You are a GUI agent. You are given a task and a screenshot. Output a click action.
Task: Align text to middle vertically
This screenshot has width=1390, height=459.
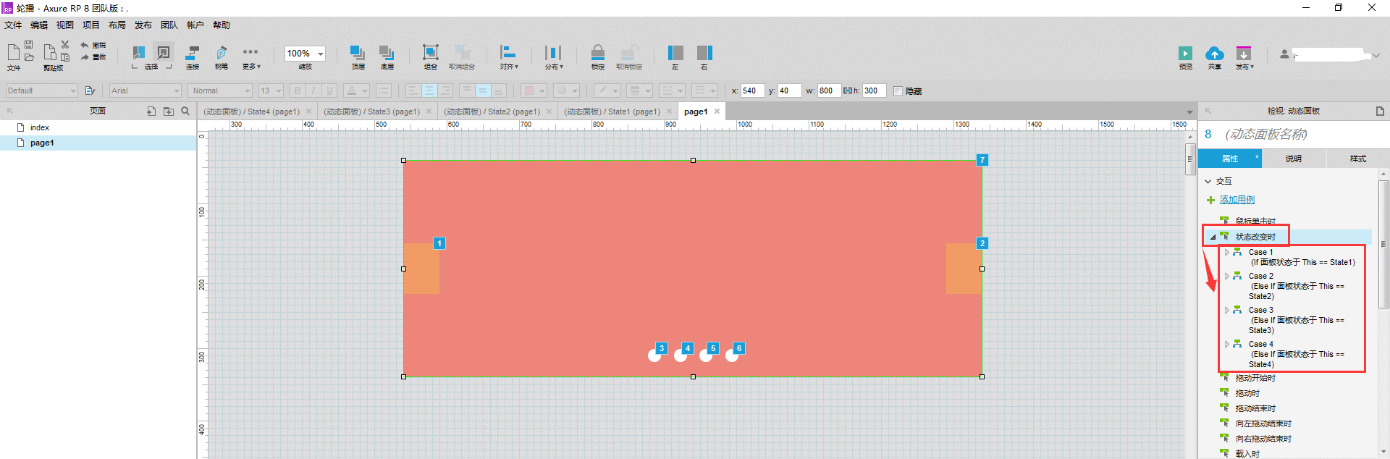tap(482, 90)
